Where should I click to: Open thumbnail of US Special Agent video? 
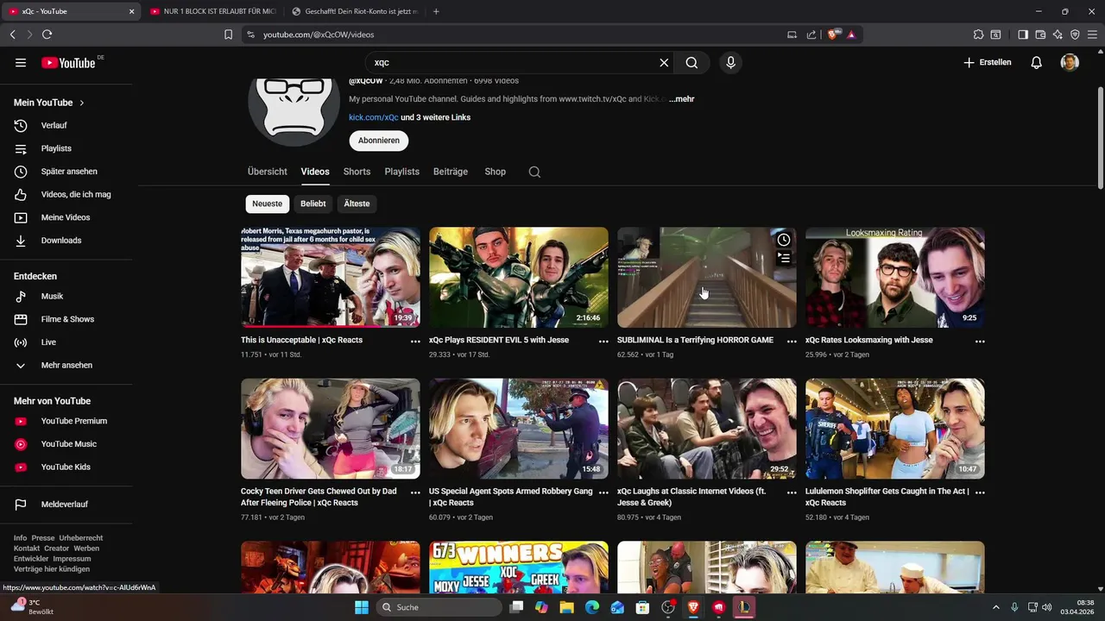519,429
